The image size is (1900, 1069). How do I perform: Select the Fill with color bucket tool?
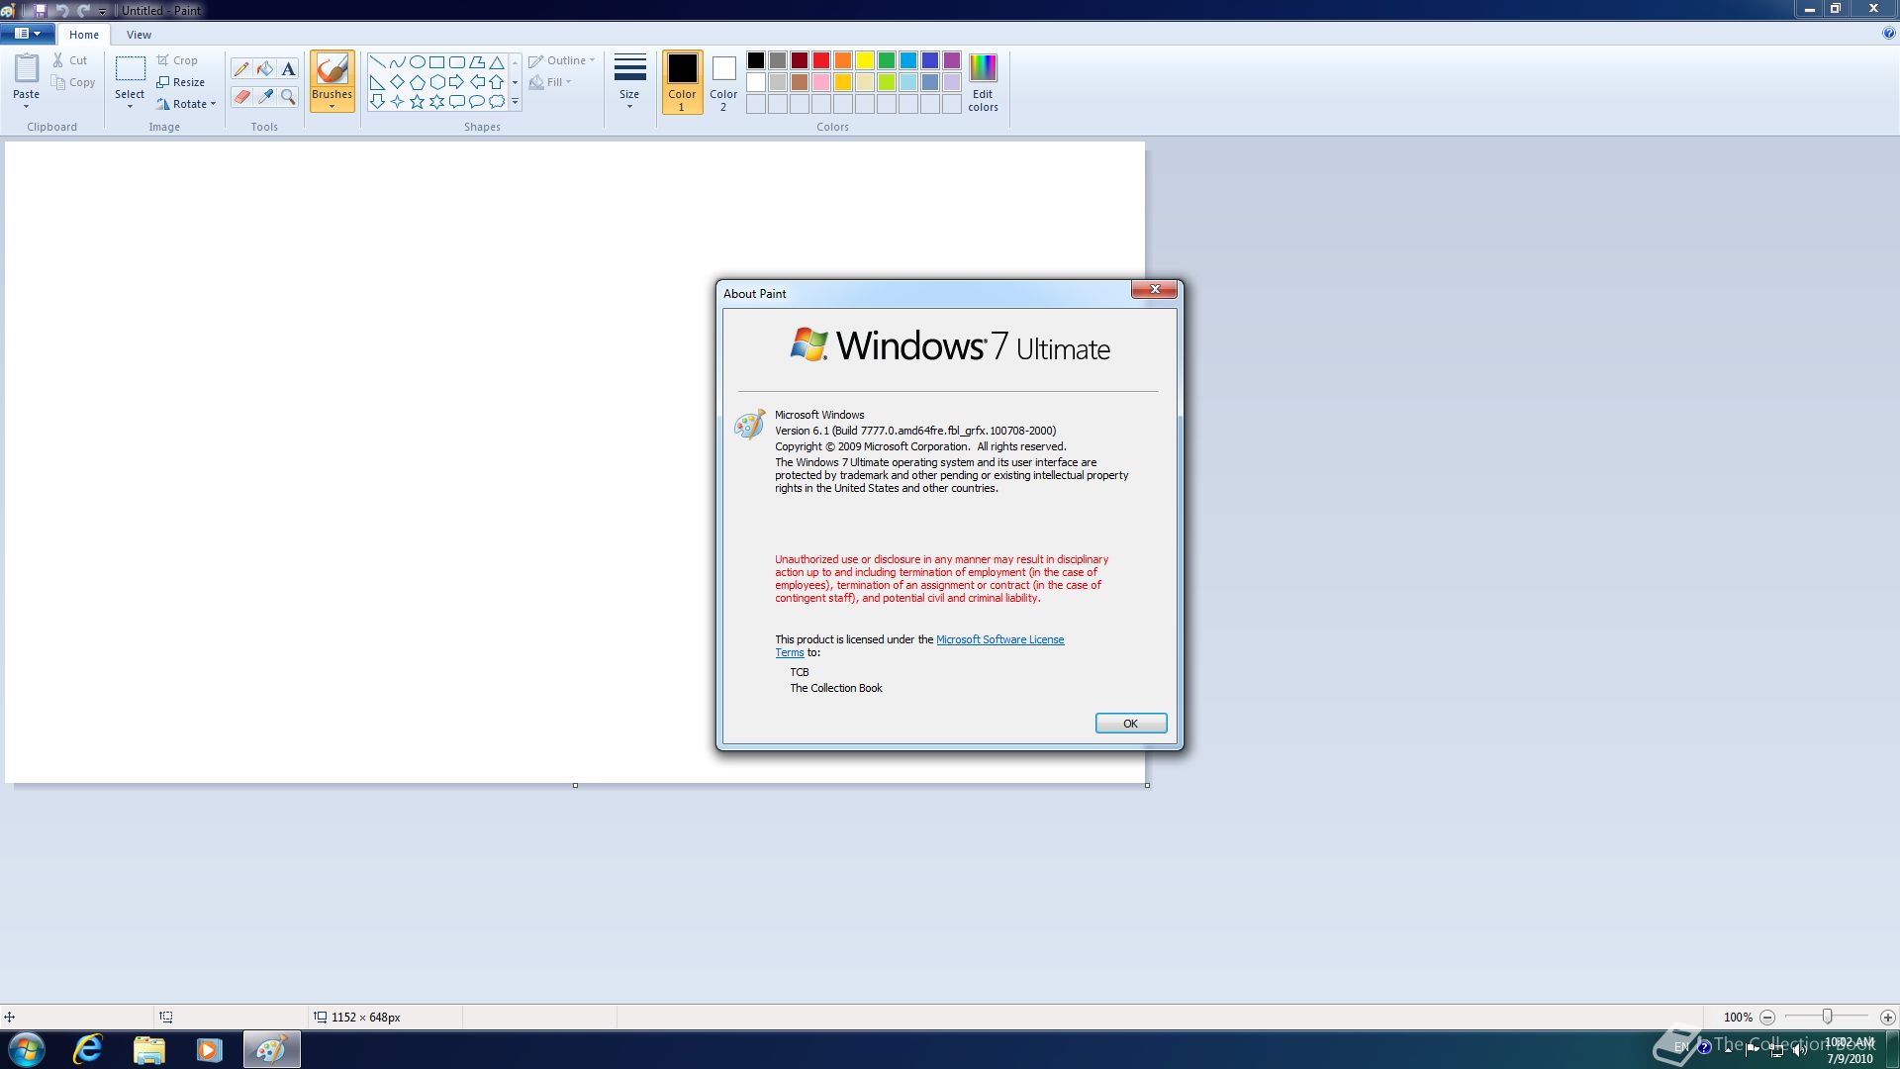(x=265, y=68)
